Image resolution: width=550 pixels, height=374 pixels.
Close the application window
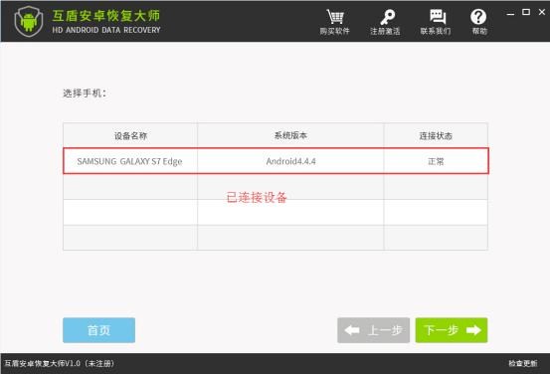(x=542, y=12)
